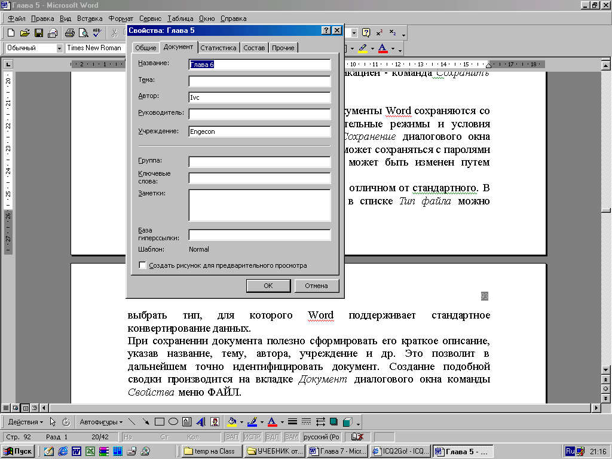Click the tab type selector on the ruler

(x=8, y=64)
